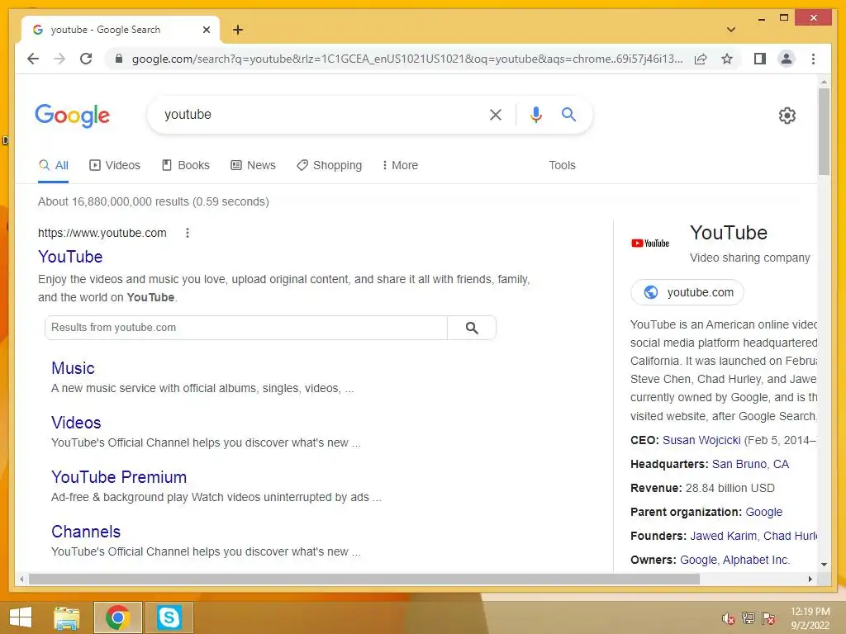Open the Chrome profile avatar
This screenshot has width=846, height=634.
pos(787,59)
